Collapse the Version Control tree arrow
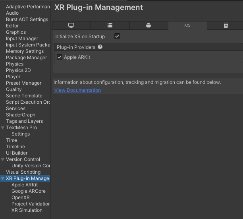The image size is (243, 219). click(3, 159)
